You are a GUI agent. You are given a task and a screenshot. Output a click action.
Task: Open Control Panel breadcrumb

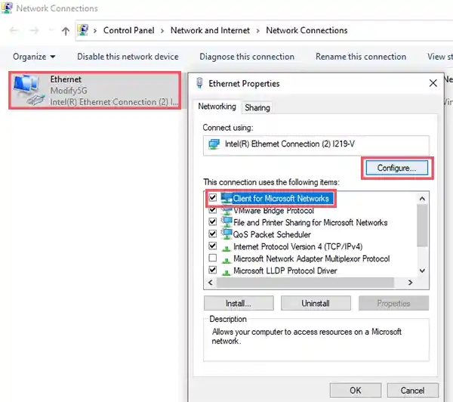(x=128, y=30)
